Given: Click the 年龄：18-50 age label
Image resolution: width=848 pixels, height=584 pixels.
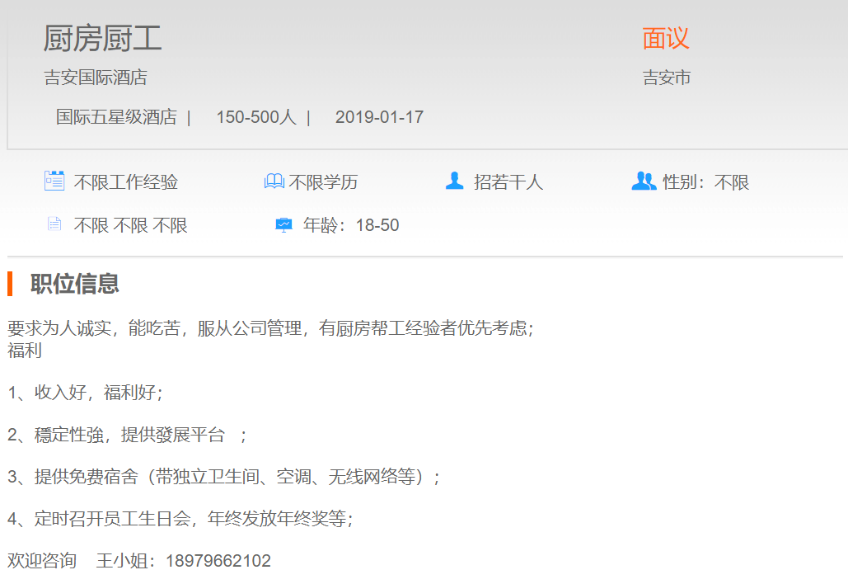Looking at the screenshot, I should [351, 225].
